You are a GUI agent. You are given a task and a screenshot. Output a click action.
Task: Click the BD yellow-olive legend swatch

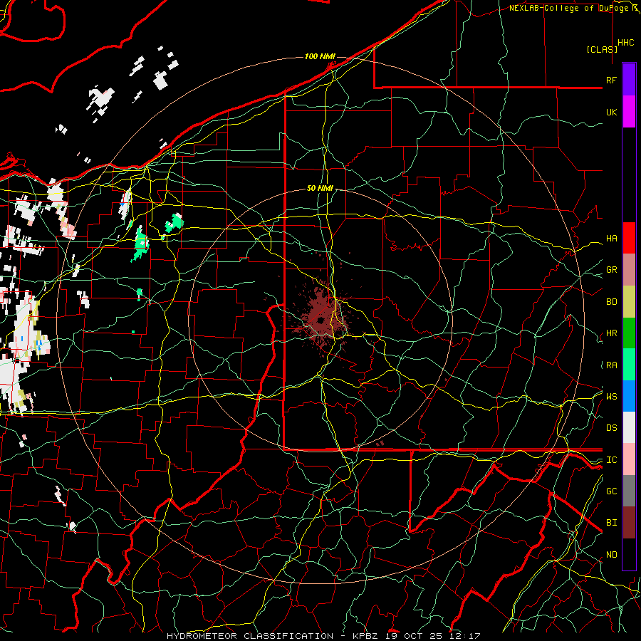[629, 301]
